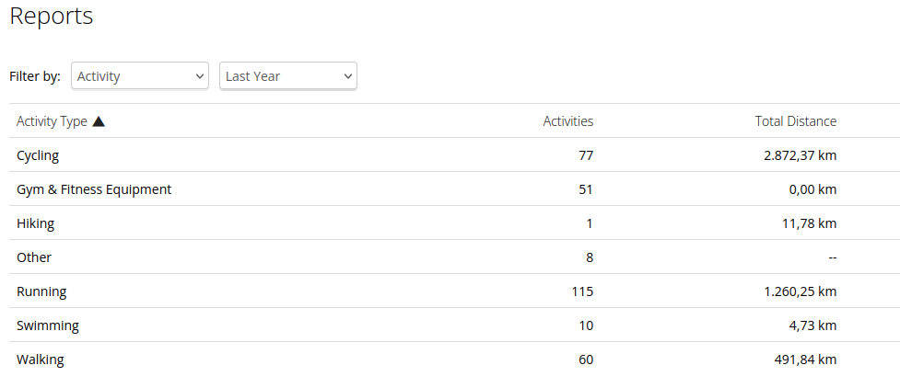Select the Running activity row

pos(41,291)
